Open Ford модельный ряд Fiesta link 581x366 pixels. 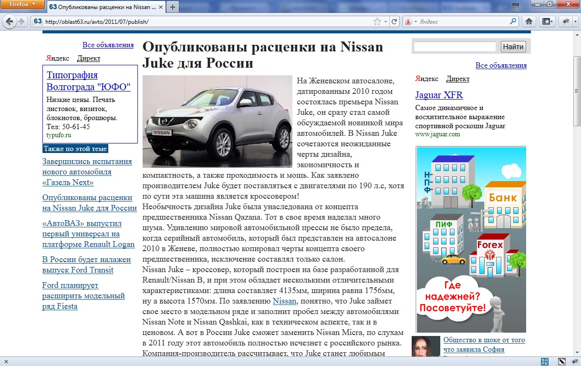(83, 295)
